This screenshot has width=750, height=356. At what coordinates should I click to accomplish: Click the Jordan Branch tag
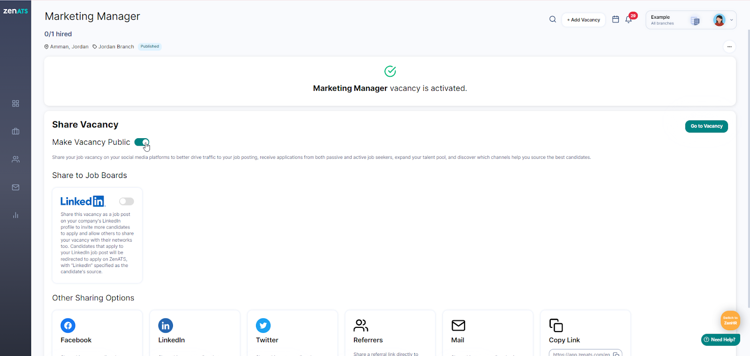tap(113, 46)
